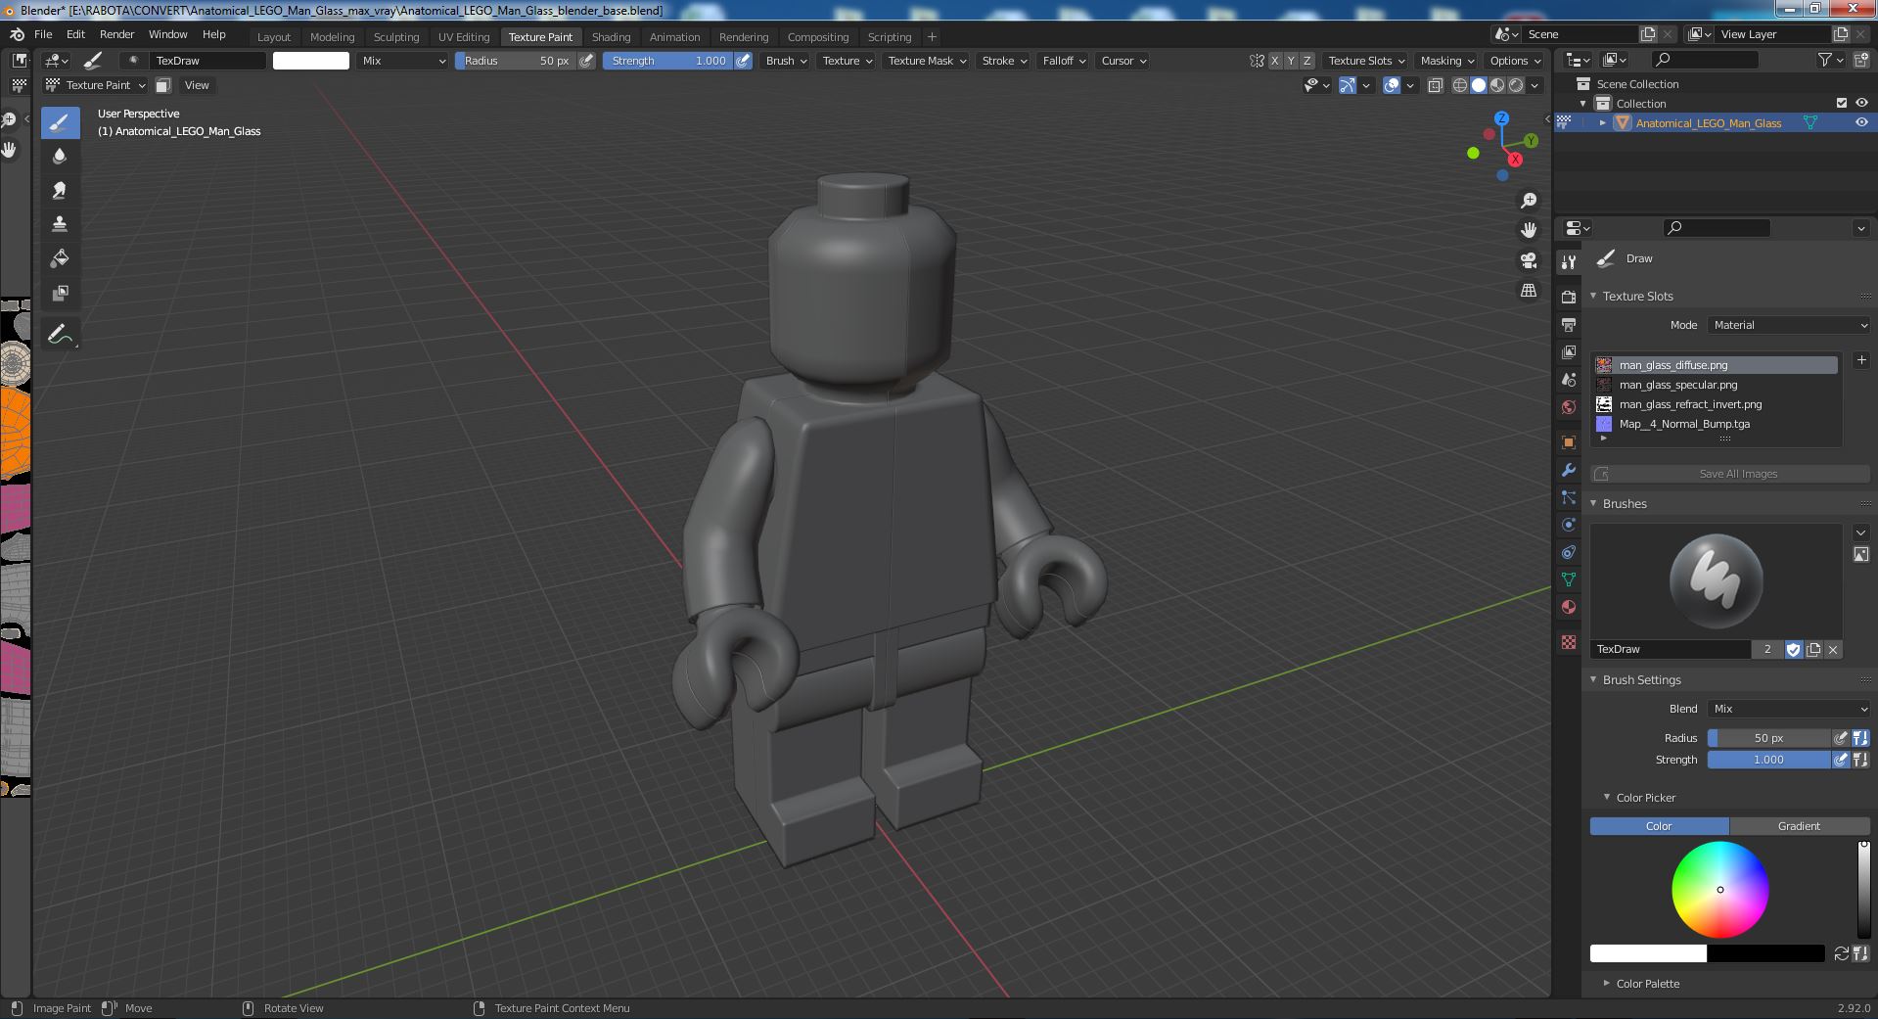1878x1019 pixels.
Task: Toggle Z axis symmetry
Action: (1306, 61)
